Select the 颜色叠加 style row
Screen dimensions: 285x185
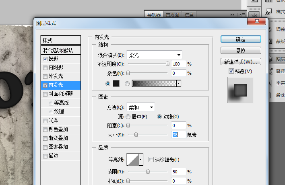click(61, 129)
